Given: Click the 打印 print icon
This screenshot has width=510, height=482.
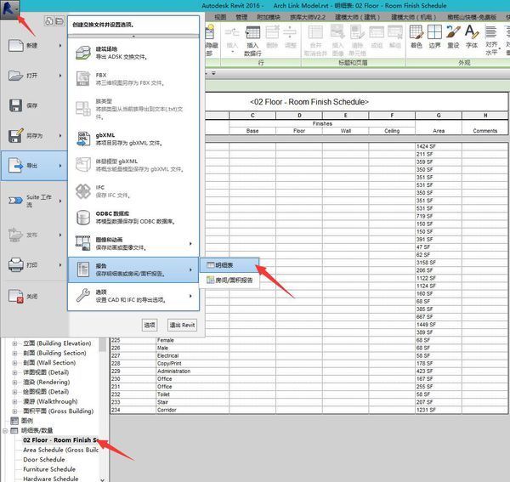Looking at the screenshot, I should pos(16,264).
